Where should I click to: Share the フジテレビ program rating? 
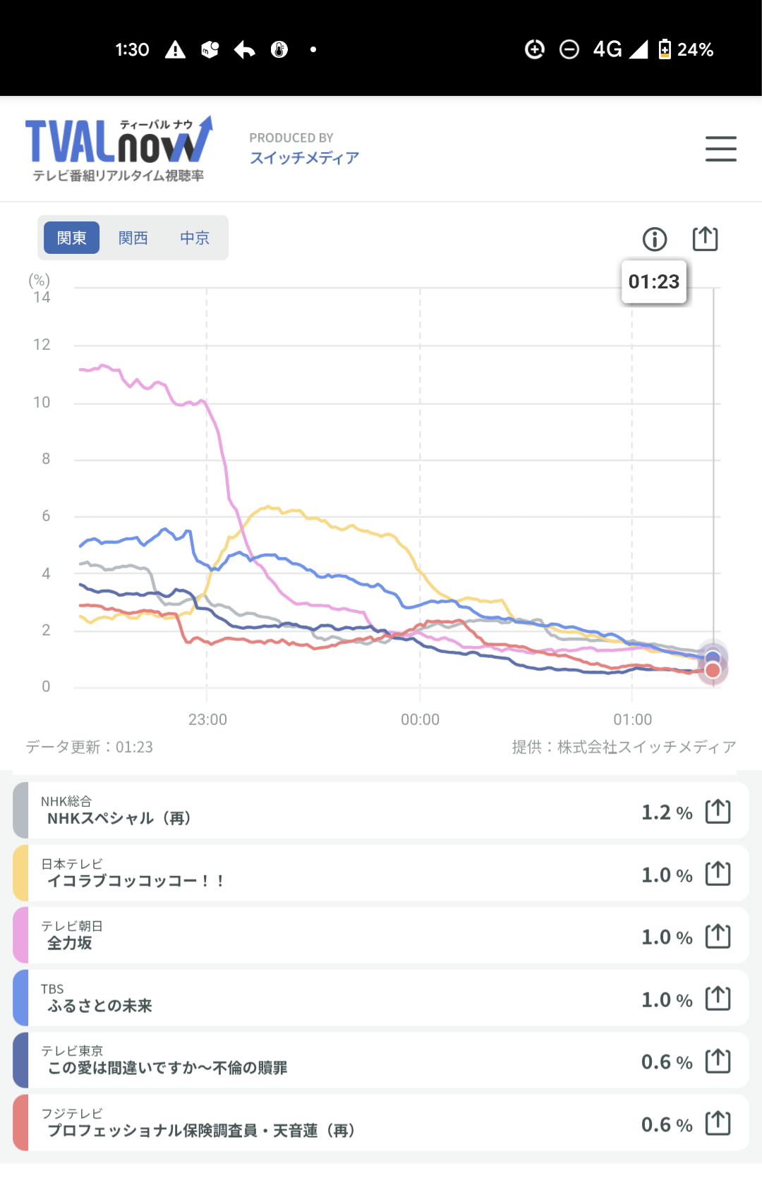pyautogui.click(x=718, y=1123)
